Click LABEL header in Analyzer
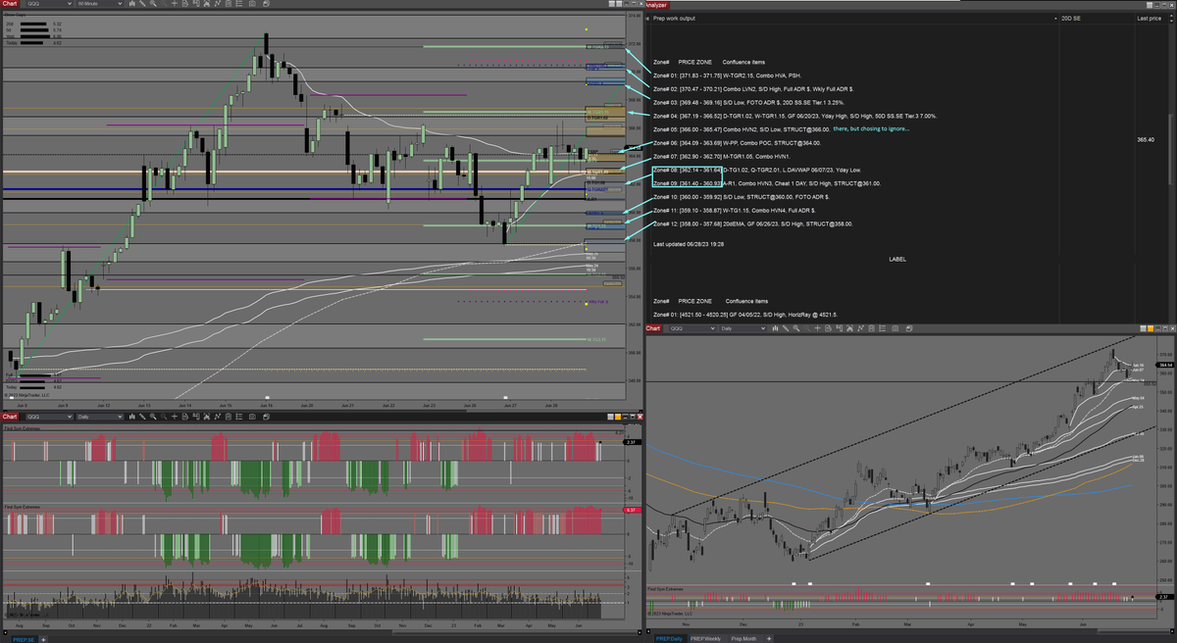 pyautogui.click(x=897, y=260)
